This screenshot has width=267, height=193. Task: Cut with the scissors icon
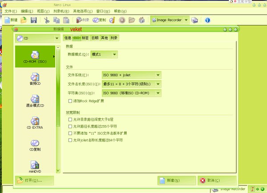pyautogui.click(x=46, y=20)
